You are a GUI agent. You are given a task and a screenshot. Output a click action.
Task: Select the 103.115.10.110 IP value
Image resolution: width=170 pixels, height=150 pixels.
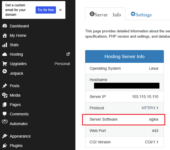(145, 97)
